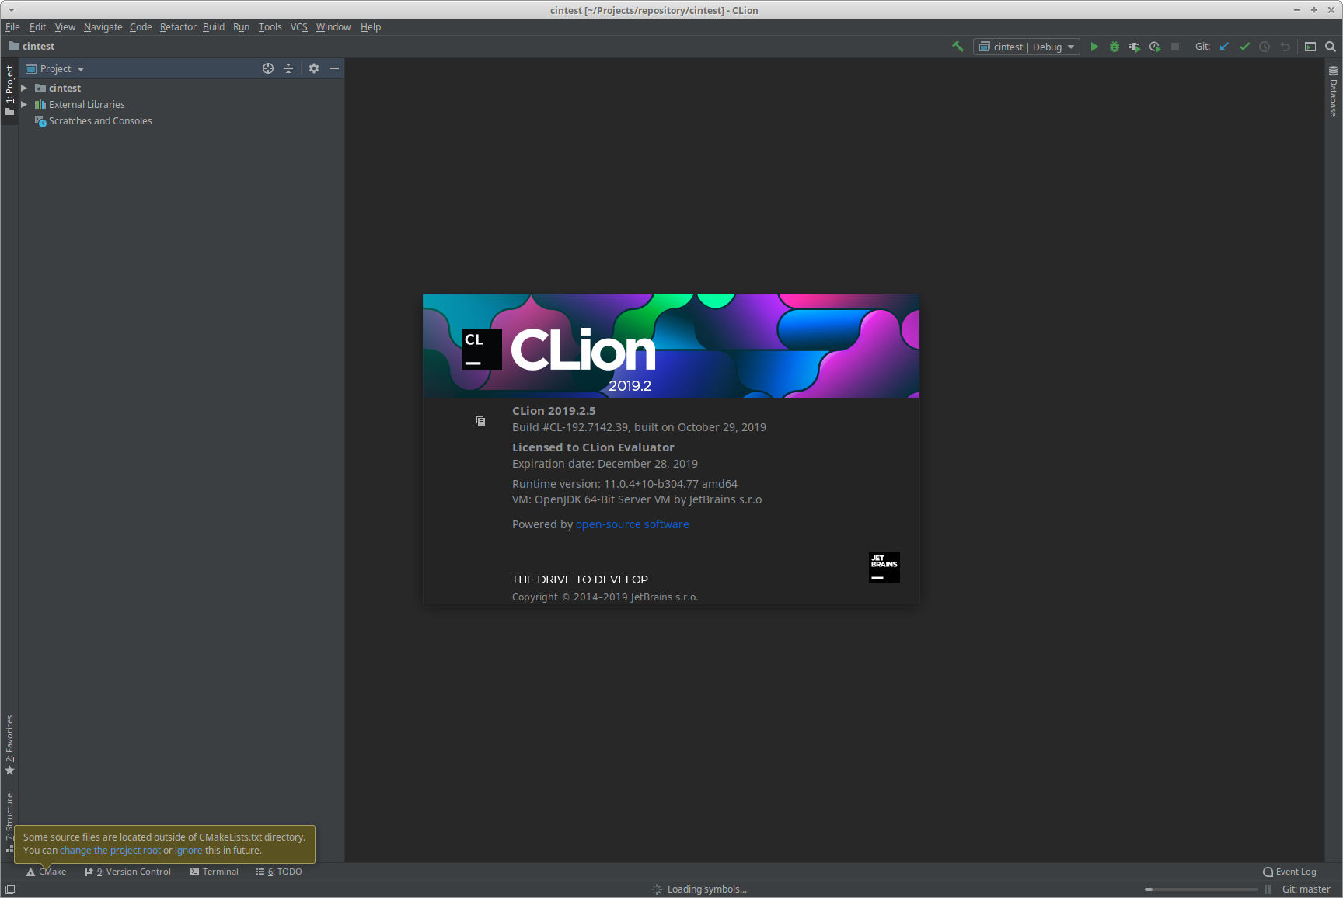Open Database tool window sidebar
This screenshot has width=1343, height=898.
(1334, 91)
